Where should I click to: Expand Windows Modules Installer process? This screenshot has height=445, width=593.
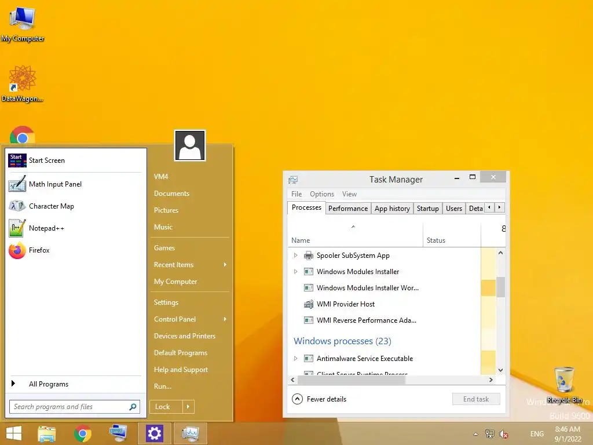tap(296, 272)
